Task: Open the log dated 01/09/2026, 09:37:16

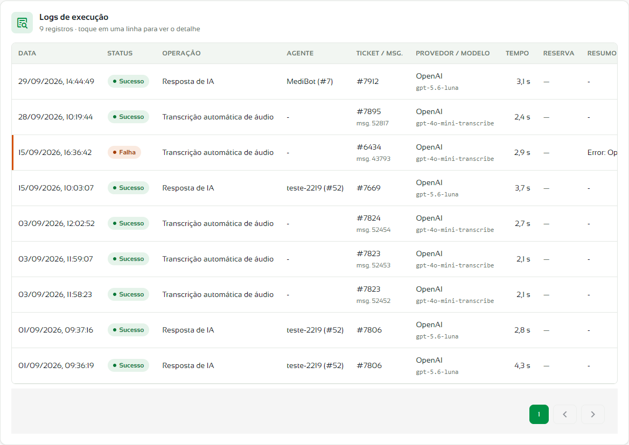Action: coord(314,330)
